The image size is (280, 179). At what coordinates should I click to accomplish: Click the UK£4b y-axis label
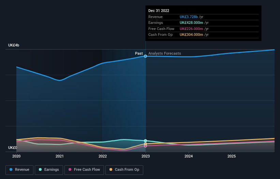click(x=14, y=45)
